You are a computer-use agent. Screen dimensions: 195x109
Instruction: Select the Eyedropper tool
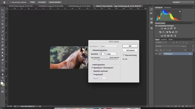[2, 28]
